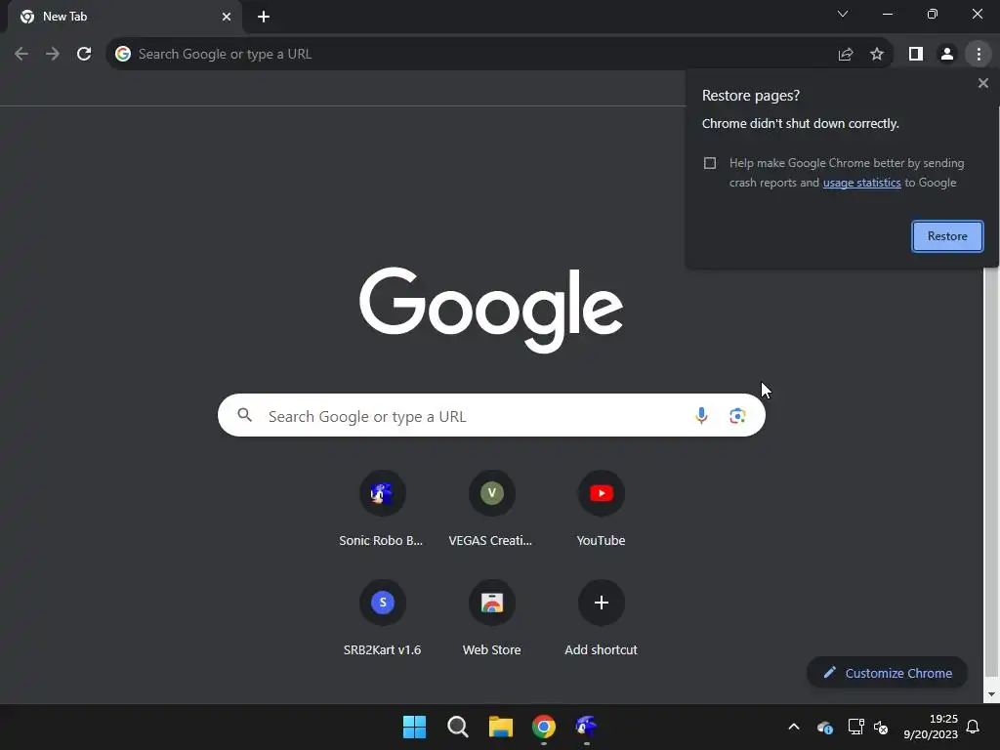Open the Windows Start menu
The height and width of the screenshot is (750, 1000).
tap(414, 727)
